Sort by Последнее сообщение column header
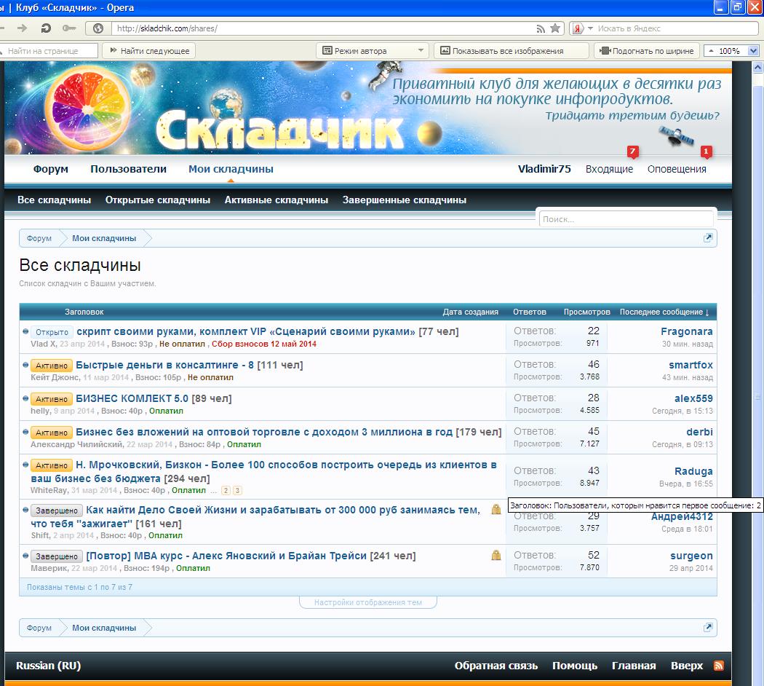This screenshot has width=764, height=686. (664, 312)
